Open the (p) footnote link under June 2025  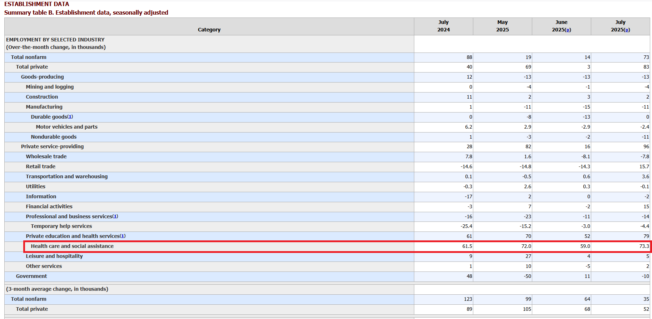[568, 30]
